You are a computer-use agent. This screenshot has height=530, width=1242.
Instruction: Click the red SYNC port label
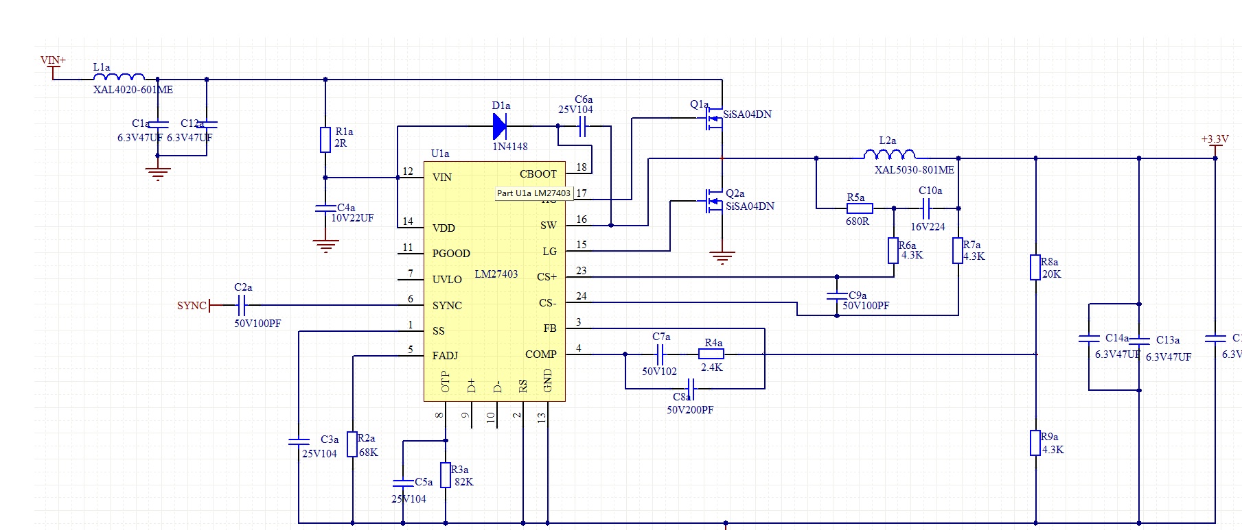(192, 306)
